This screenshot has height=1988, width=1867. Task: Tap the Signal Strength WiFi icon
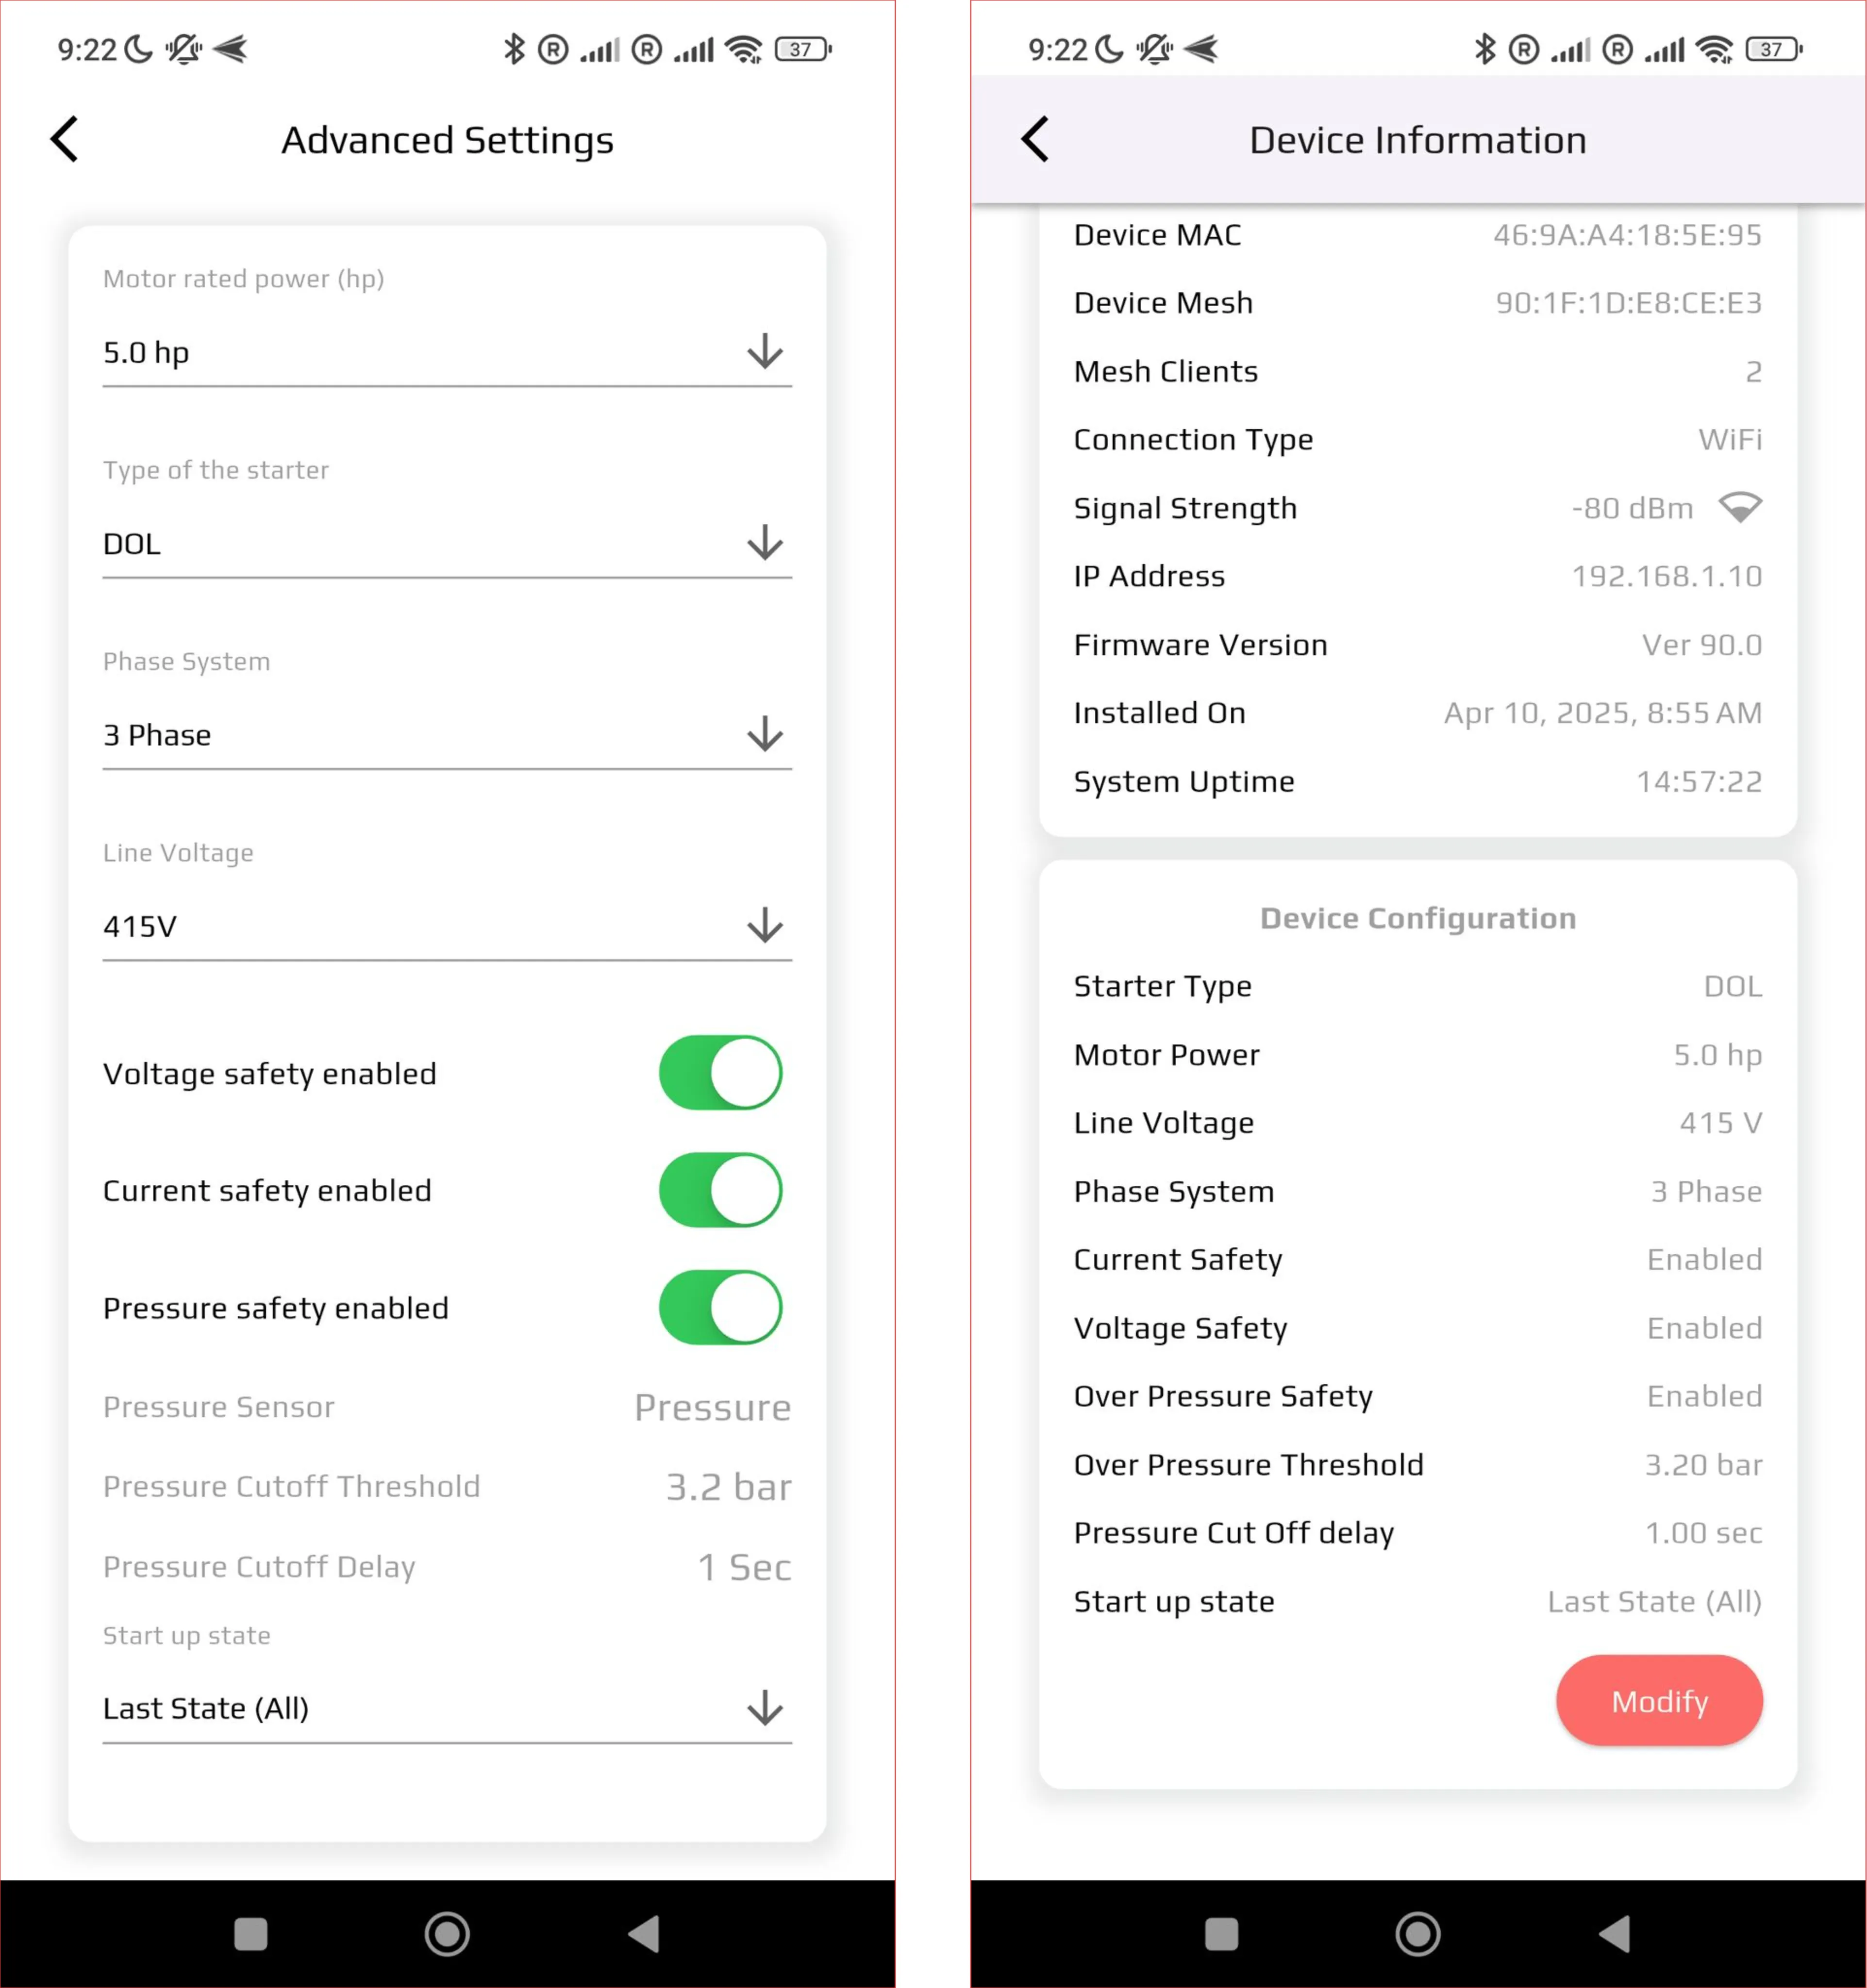coord(1740,508)
